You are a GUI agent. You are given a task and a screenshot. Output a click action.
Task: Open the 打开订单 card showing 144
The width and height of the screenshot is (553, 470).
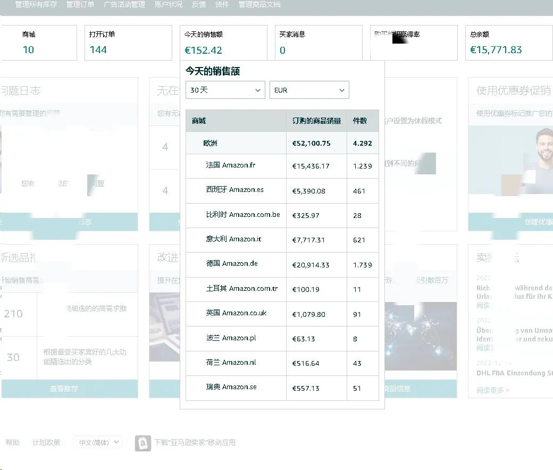[x=128, y=43]
